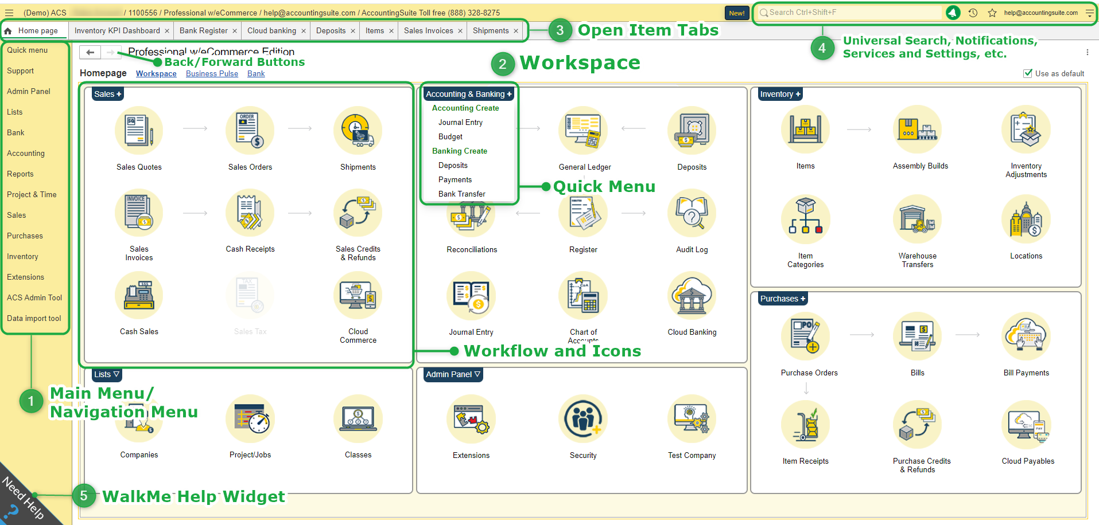Open the settings menu at top right
This screenshot has height=525, width=1099.
point(1090,13)
